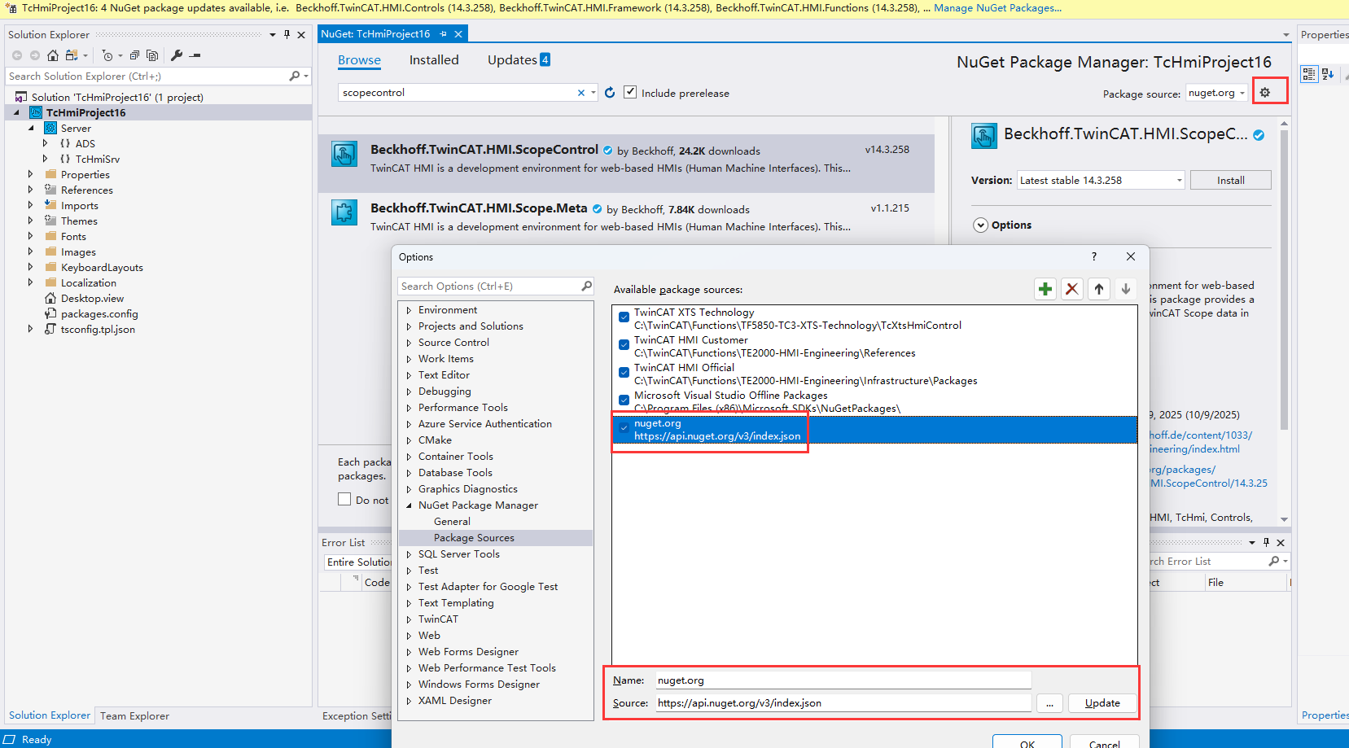Click the Update button for package source
Screen dimensions: 1349x748
coord(1102,703)
